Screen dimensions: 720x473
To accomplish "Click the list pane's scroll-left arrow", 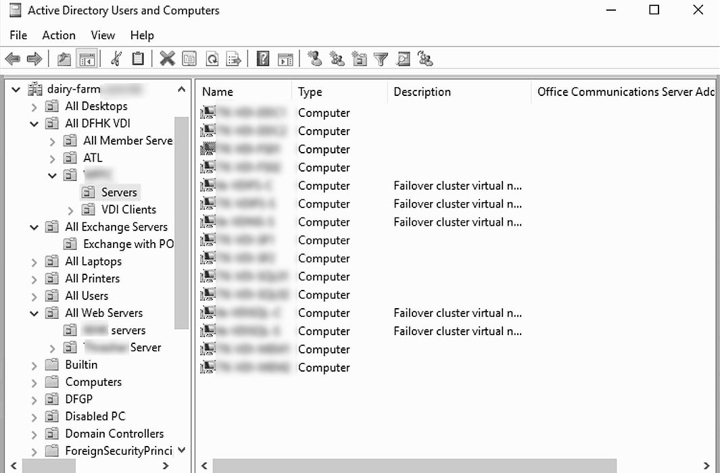I will click(204, 466).
